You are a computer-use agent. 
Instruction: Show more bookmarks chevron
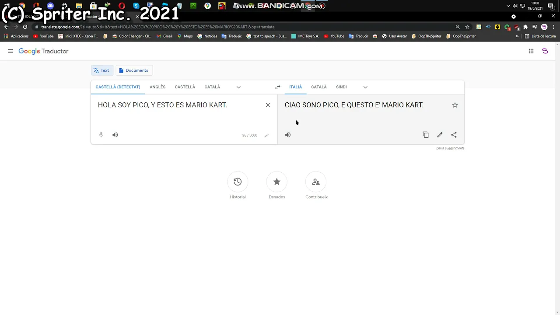pos(517,36)
